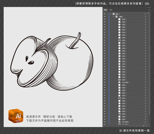Click target circle of top-level 图层 1 row
Image resolution: width=154 pixels, height=134 pixels.
click(x=145, y=14)
